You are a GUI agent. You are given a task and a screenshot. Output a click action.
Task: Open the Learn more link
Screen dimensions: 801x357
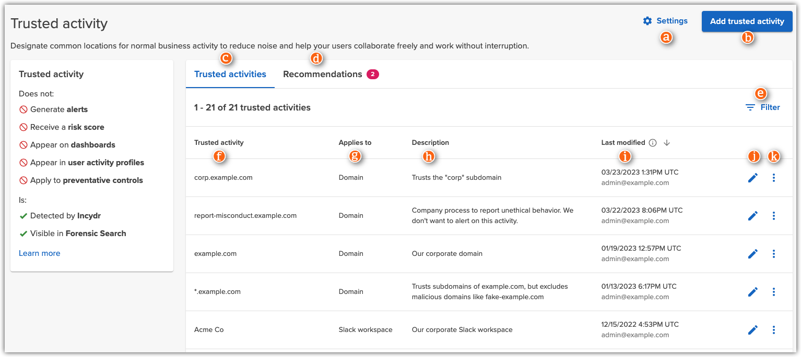(x=39, y=253)
